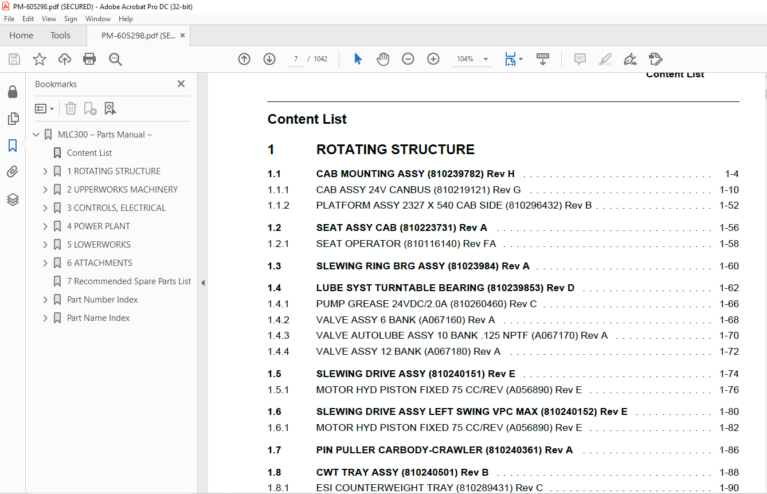Switch to the Tools tab
Image resolution: width=767 pixels, height=494 pixels.
coord(60,36)
